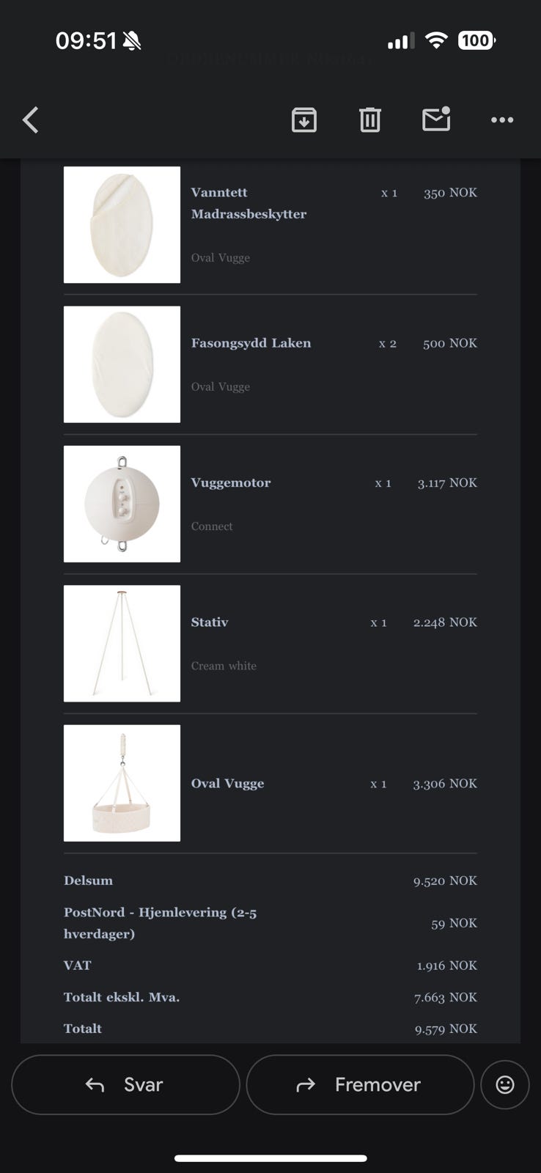The width and height of the screenshot is (541, 1173).
Task: Add an emoji reaction with the smiley icon
Action: click(x=505, y=1084)
